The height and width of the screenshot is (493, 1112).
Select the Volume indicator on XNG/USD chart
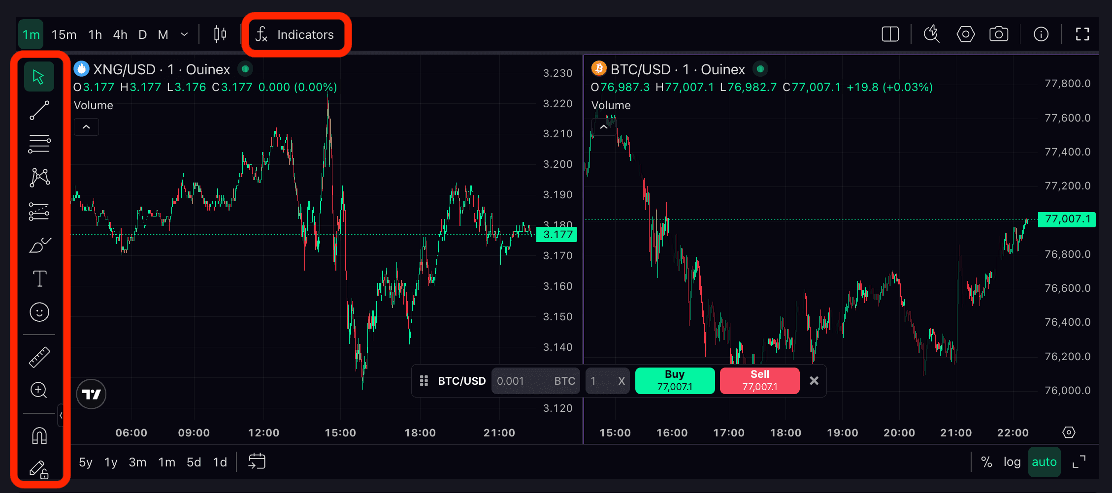tap(94, 105)
